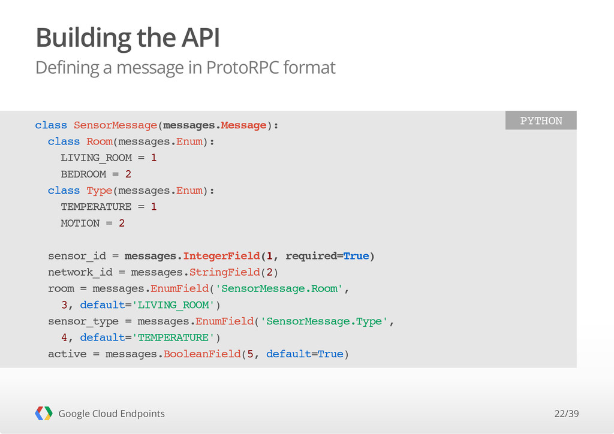The image size is (614, 434).
Task: Click the 'SensorMessage.Type' string literal
Action: 324,322
